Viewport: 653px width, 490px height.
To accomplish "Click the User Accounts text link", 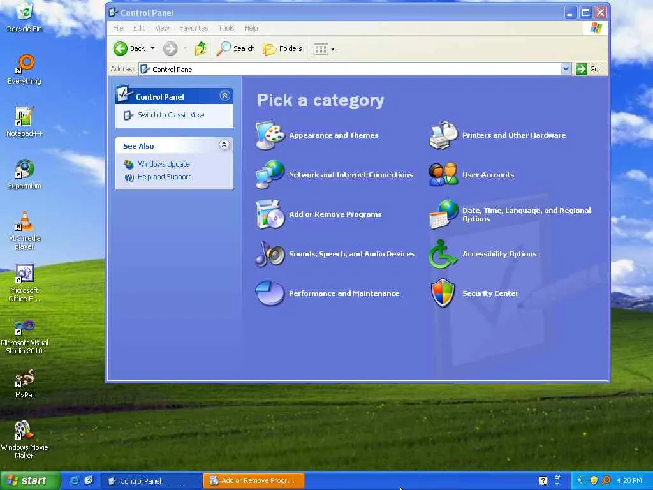I will (x=488, y=175).
